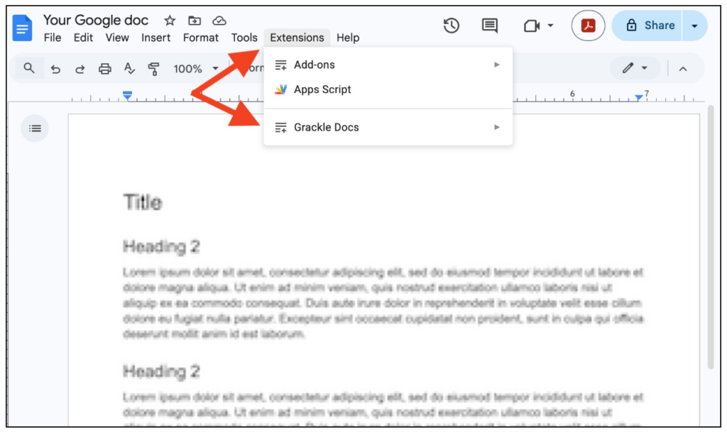The image size is (727, 435).
Task: Select the paint format tool
Action: point(153,68)
